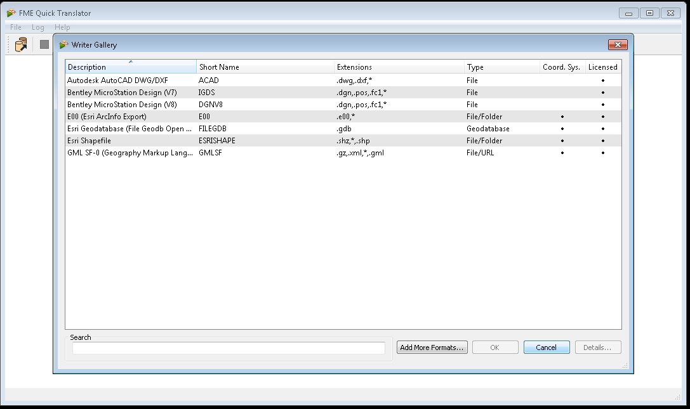Open the Details panel for a format
Screen dimensions: 690x409
click(597, 347)
